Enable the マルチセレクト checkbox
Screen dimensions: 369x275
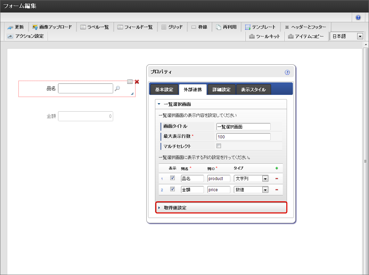(219, 146)
